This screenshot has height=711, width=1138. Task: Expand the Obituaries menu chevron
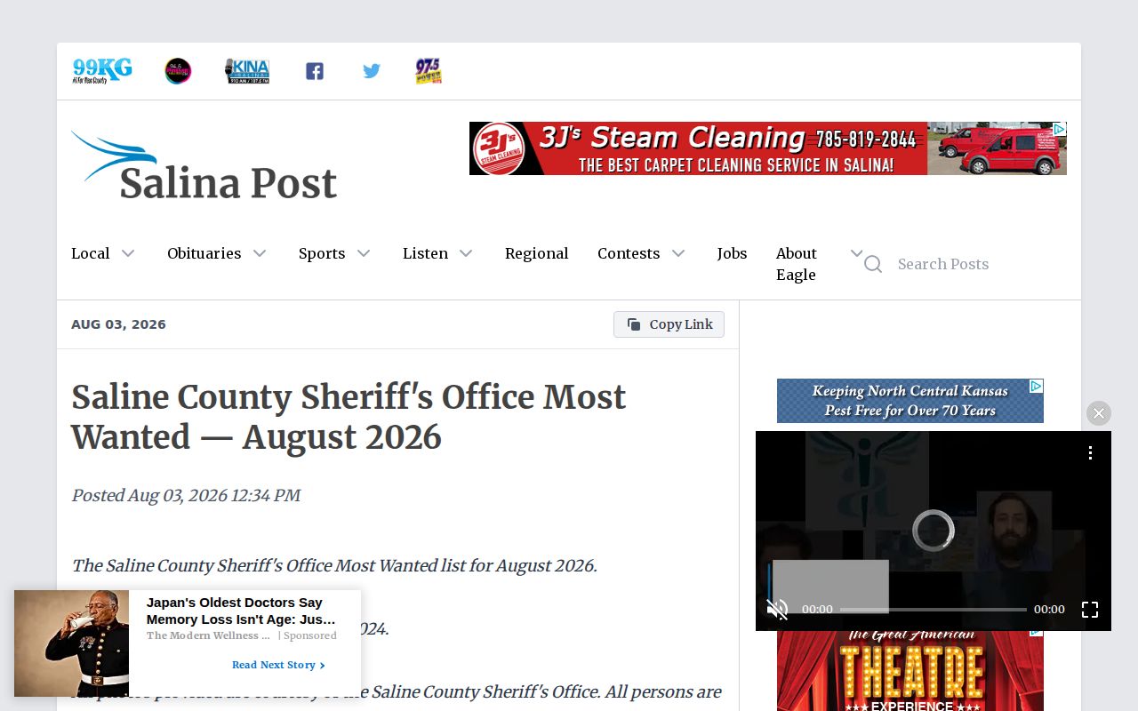260,253
